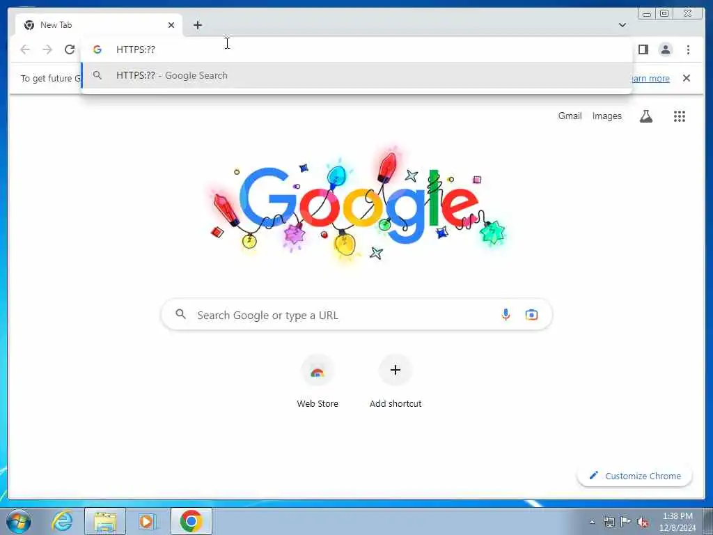Close the New Tab tab

[x=171, y=25]
